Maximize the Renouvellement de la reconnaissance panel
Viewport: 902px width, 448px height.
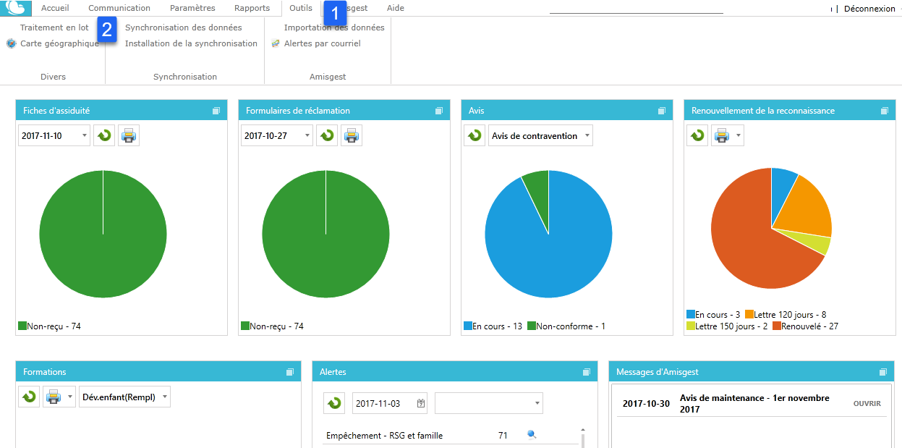tap(884, 111)
